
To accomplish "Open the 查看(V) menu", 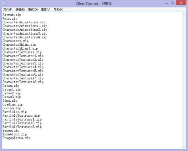I will 46,10.
